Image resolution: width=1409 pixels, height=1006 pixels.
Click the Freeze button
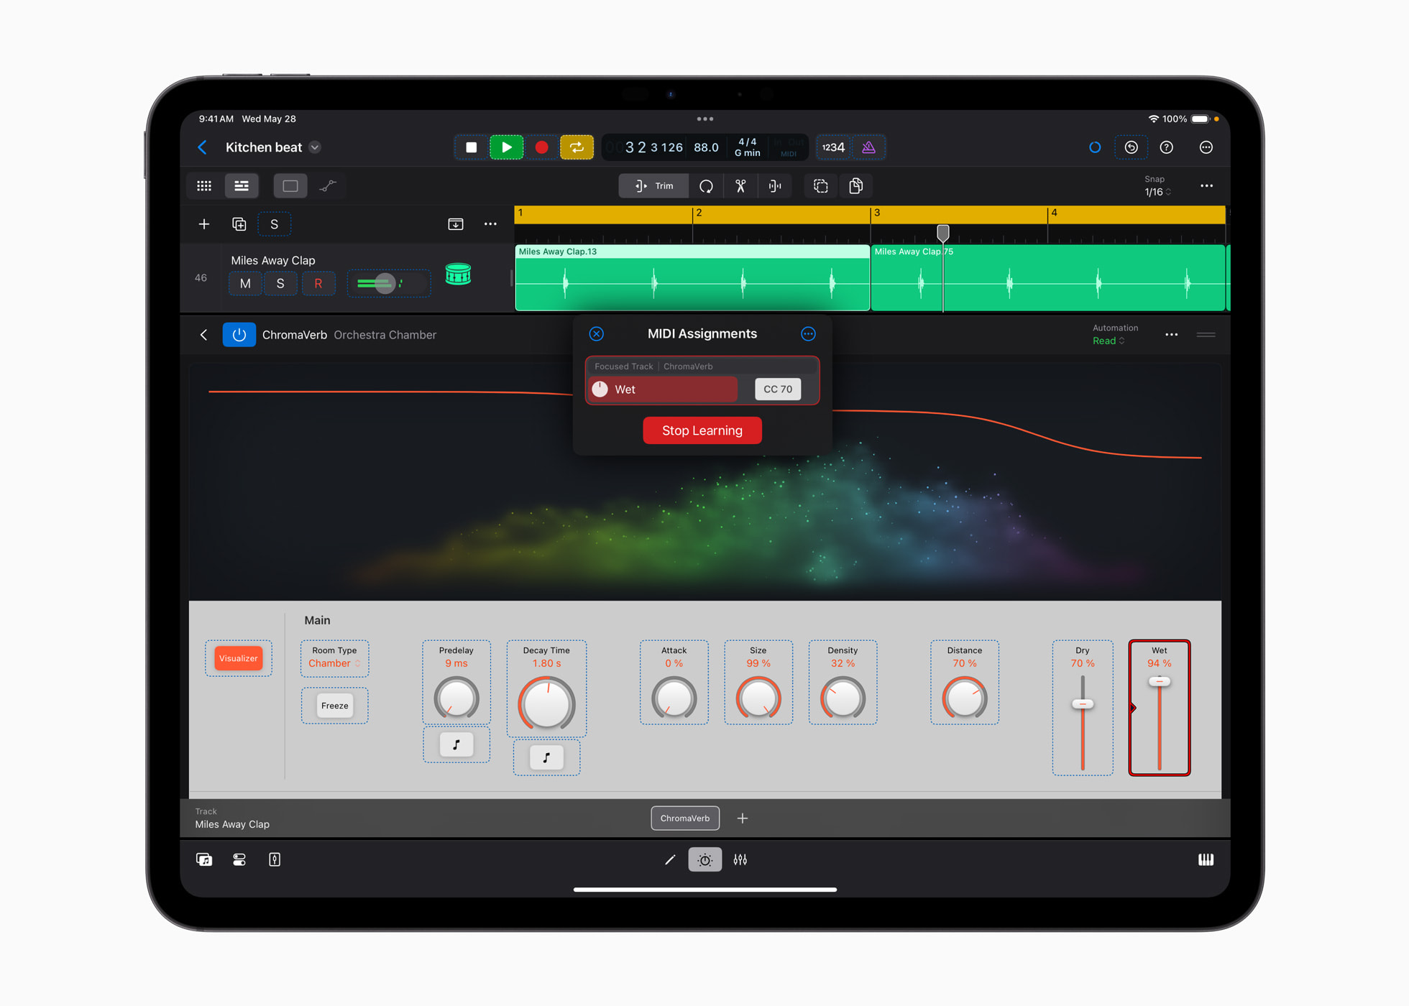334,705
